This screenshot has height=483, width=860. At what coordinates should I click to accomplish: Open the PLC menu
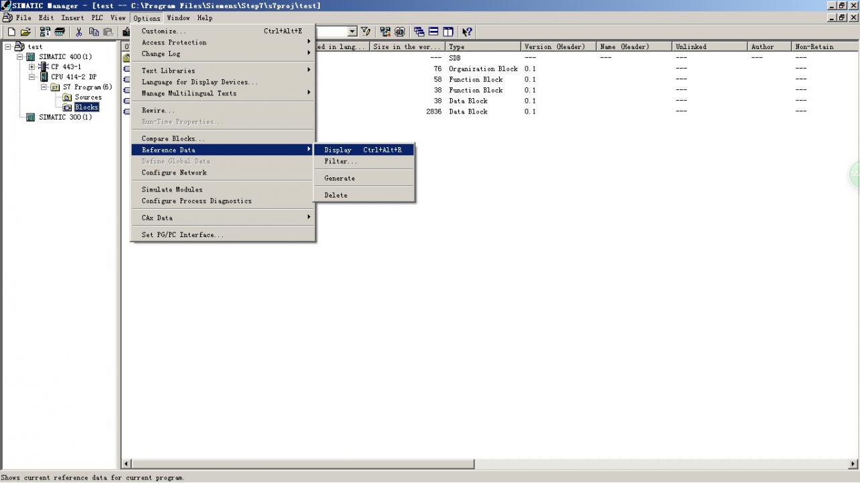[97, 18]
